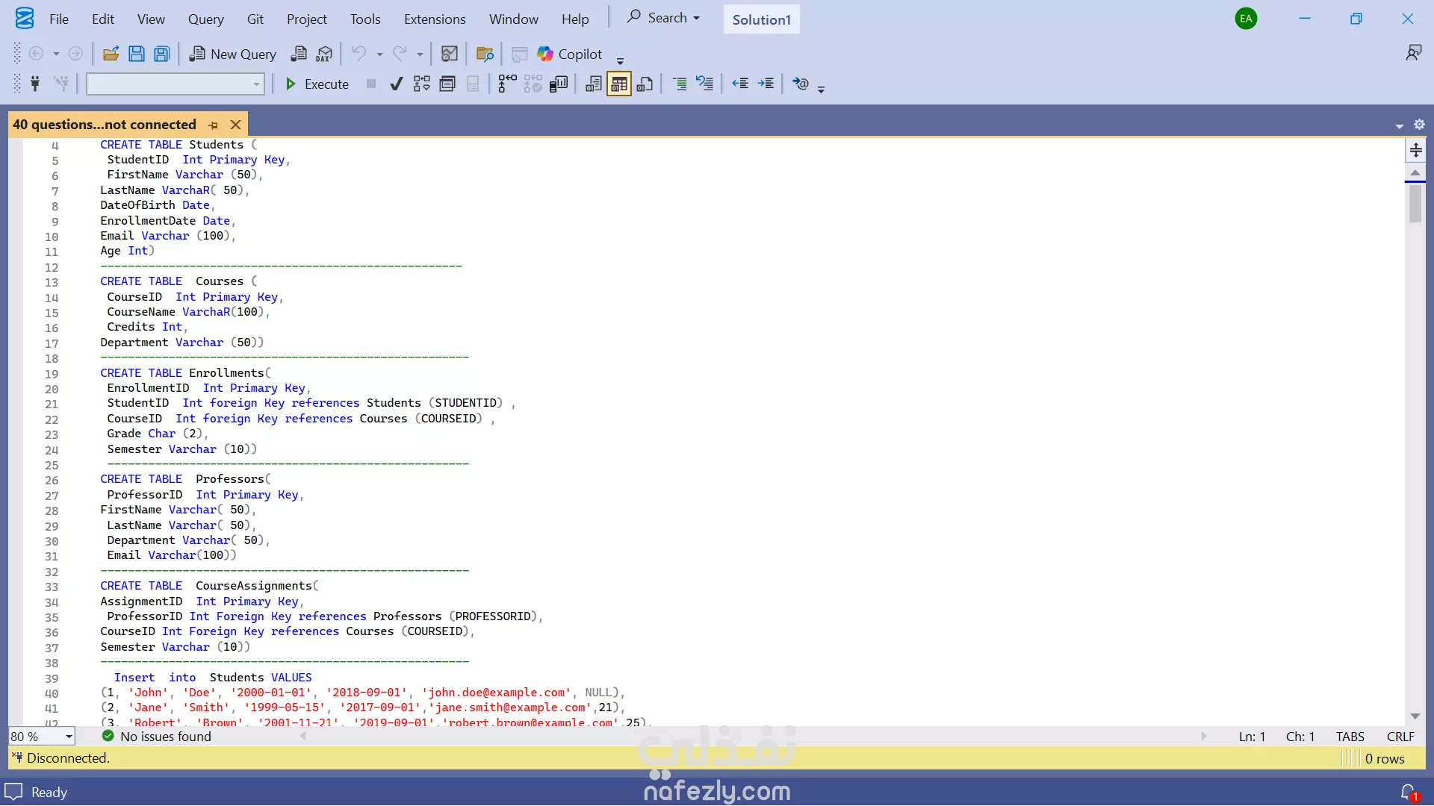Toggle Include Live Query Statistics
Screen dimensions: 1434x806
point(533,84)
